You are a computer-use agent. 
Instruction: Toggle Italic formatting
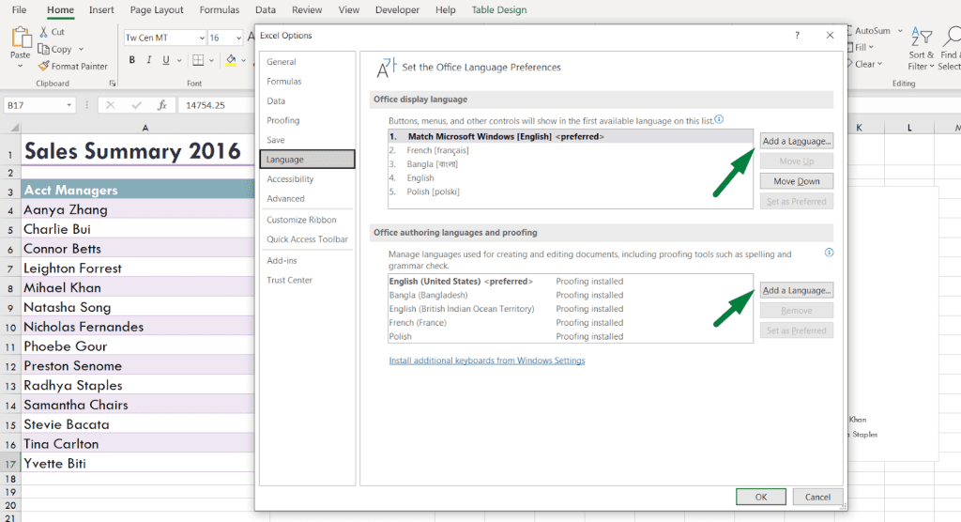(x=148, y=60)
